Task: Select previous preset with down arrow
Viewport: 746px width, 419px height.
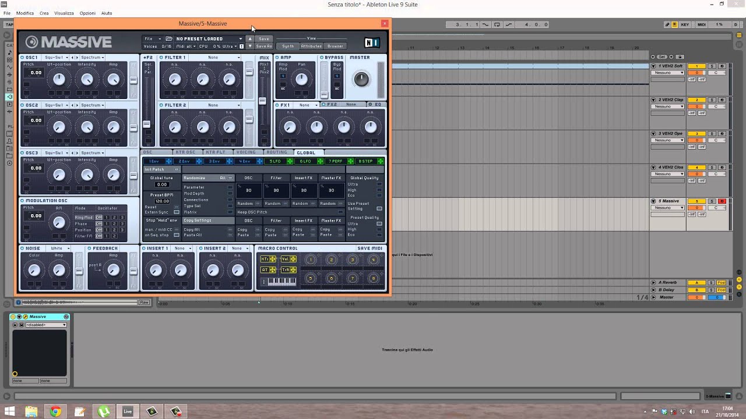Action: click(x=250, y=46)
